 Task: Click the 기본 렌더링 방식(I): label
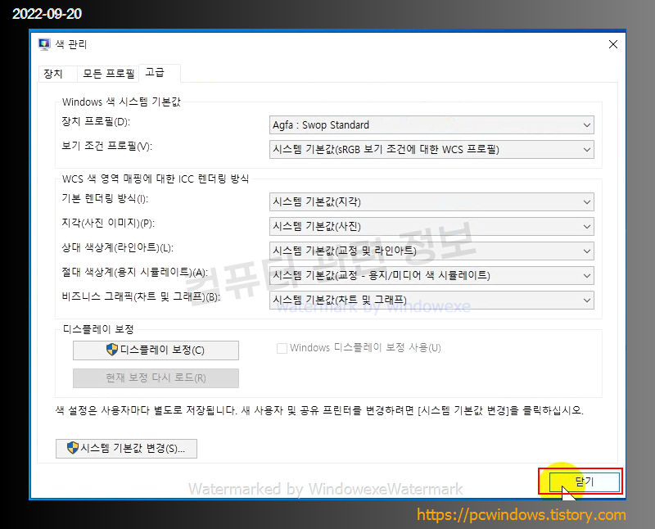point(105,198)
